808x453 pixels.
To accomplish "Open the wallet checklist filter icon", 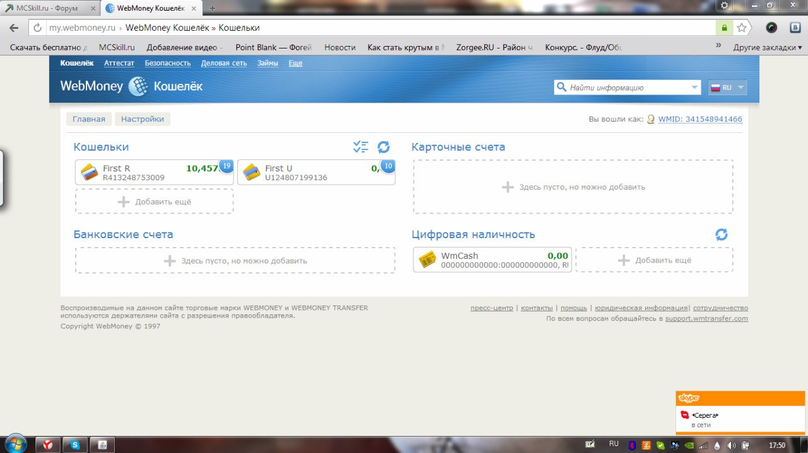I will pyautogui.click(x=360, y=147).
